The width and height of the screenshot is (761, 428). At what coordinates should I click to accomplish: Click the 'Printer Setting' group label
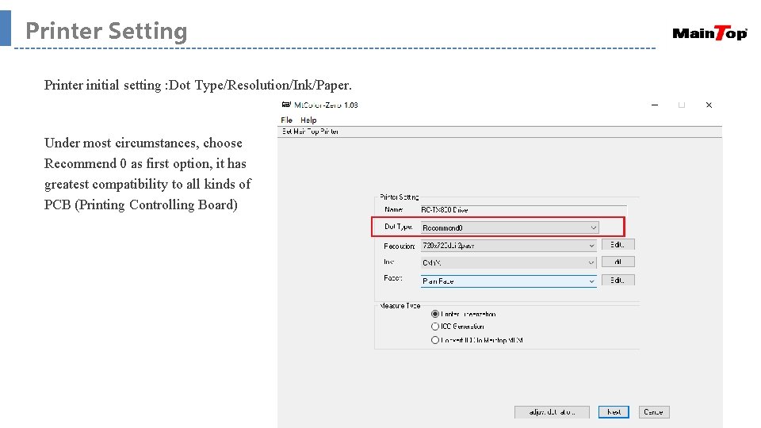click(399, 197)
